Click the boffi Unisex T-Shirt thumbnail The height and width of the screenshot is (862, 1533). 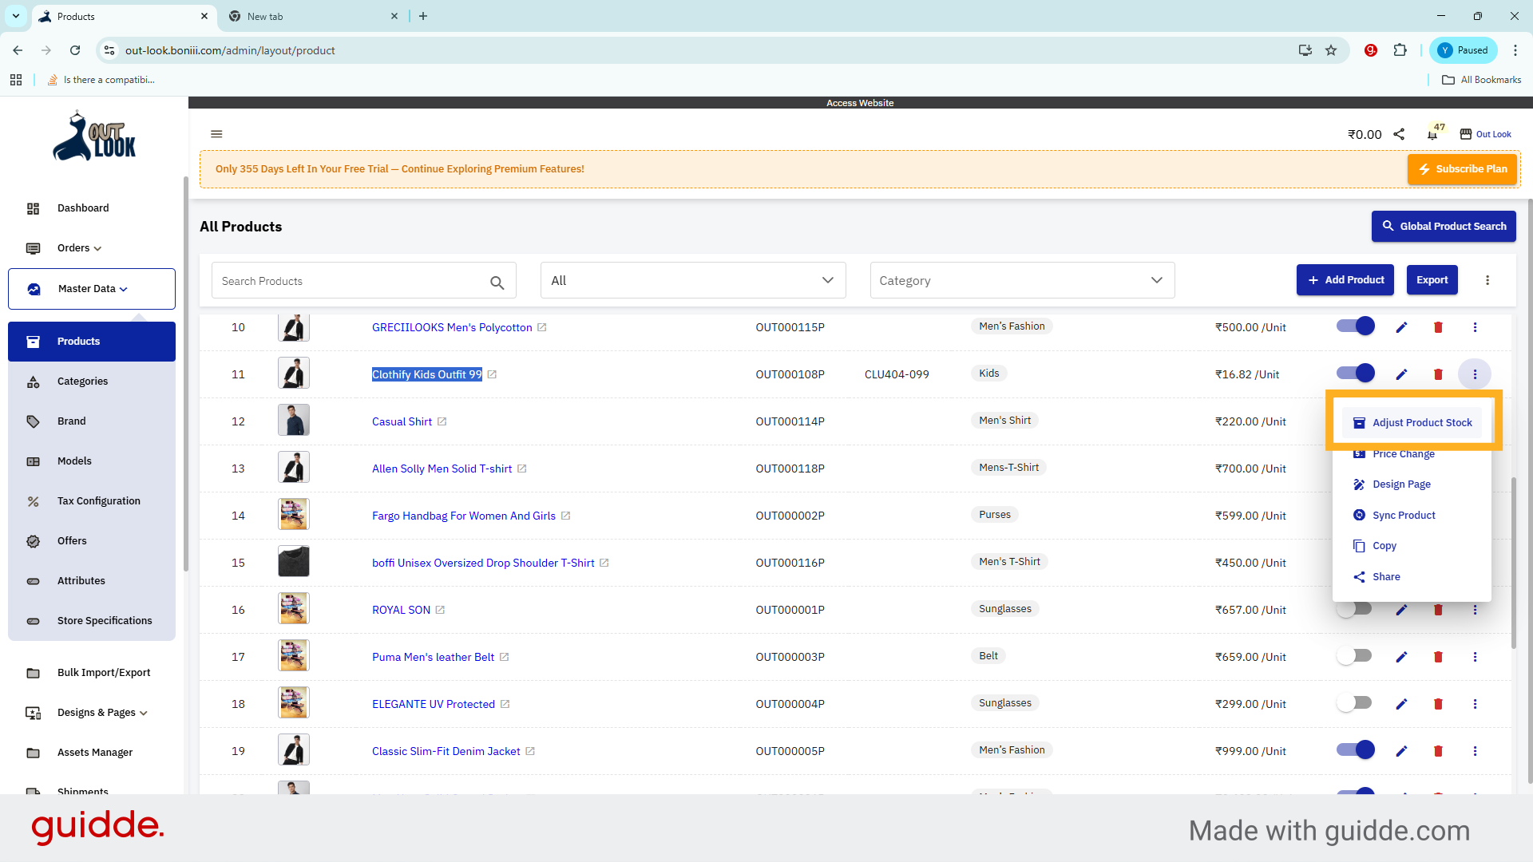pyautogui.click(x=294, y=562)
